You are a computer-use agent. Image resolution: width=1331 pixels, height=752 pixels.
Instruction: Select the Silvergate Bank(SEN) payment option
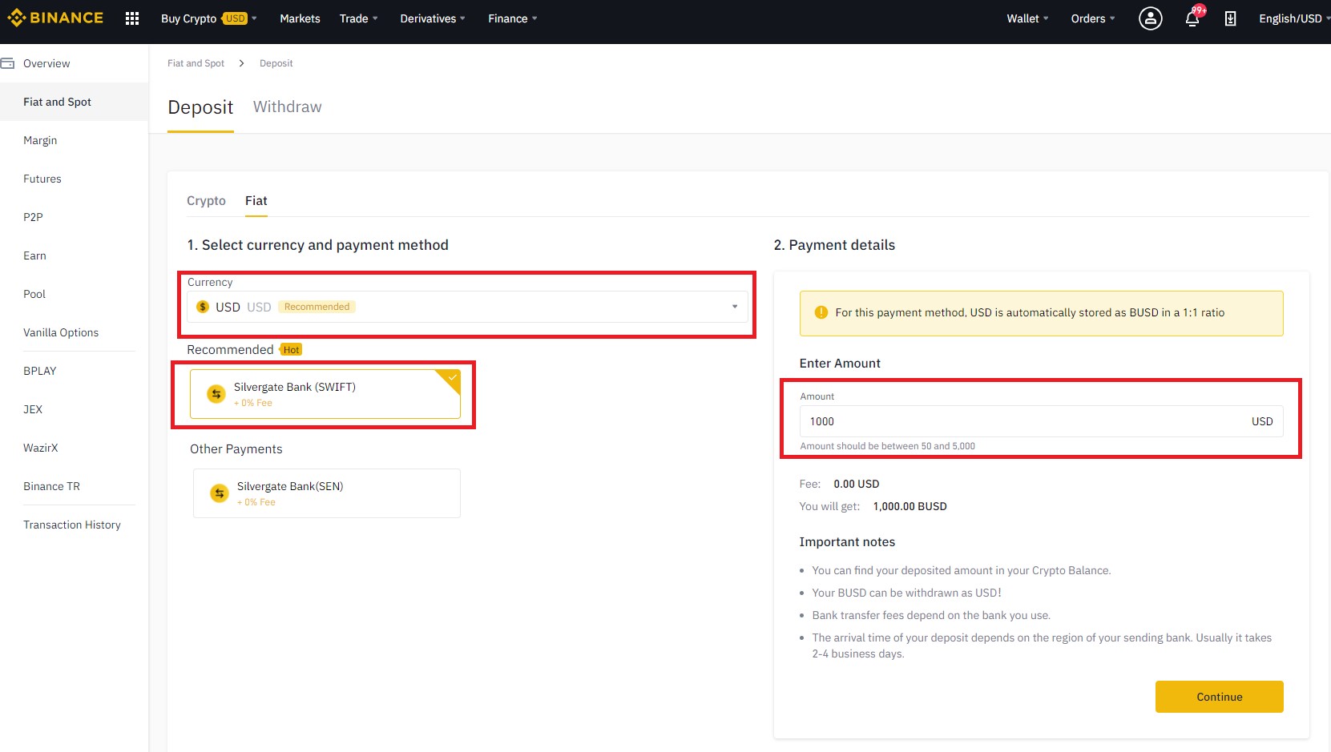coord(327,493)
